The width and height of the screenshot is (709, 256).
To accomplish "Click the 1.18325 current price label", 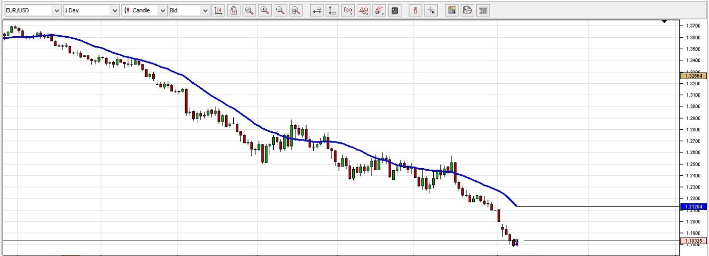I will tap(694, 240).
